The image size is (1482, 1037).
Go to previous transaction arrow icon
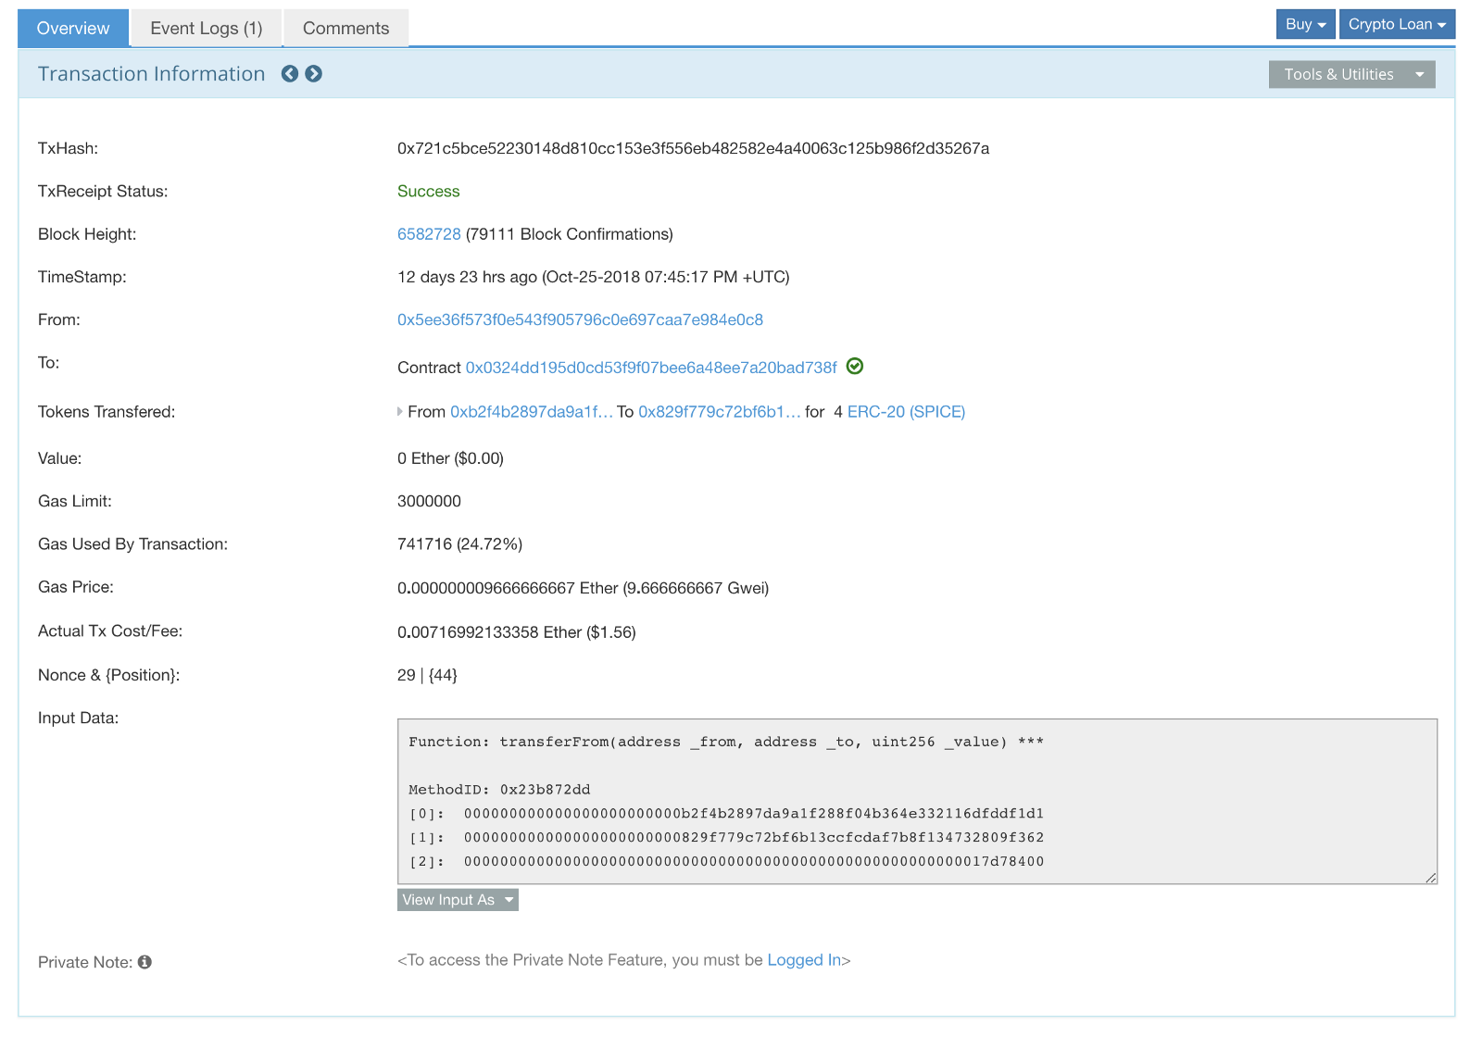click(x=290, y=74)
